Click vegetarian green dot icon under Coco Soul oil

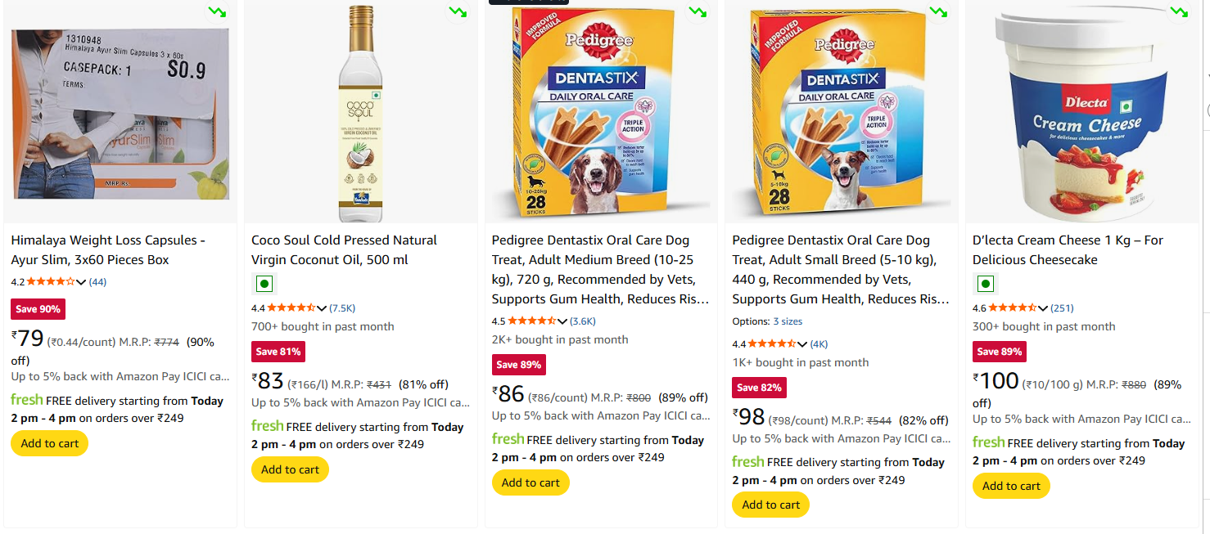point(264,285)
